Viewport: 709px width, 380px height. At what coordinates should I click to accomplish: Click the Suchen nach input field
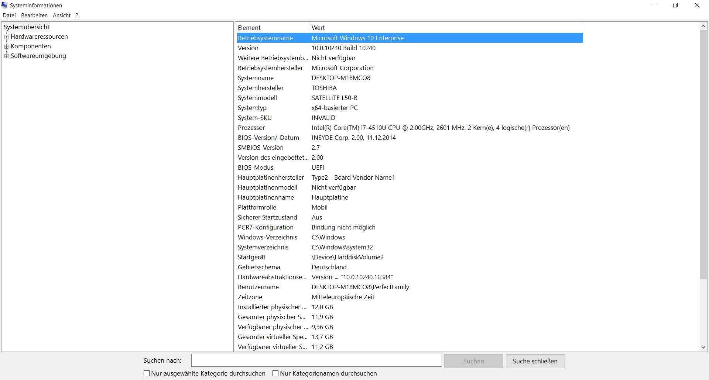click(316, 360)
